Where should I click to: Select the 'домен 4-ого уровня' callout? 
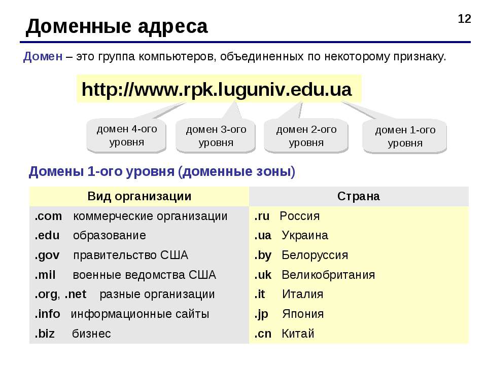click(x=126, y=136)
